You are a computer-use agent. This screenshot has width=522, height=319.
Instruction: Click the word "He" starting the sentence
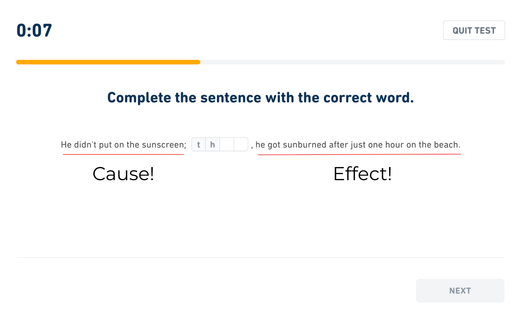[x=66, y=145]
